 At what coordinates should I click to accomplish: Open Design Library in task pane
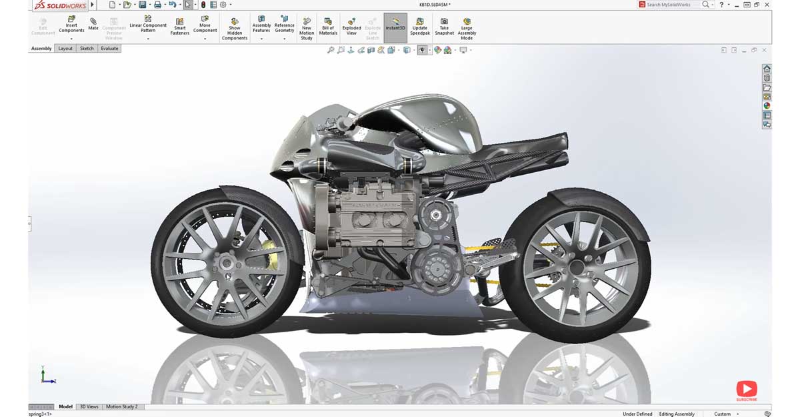click(767, 78)
